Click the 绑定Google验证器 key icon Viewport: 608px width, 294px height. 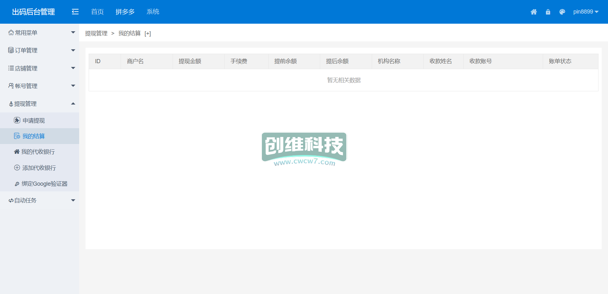pyautogui.click(x=17, y=184)
